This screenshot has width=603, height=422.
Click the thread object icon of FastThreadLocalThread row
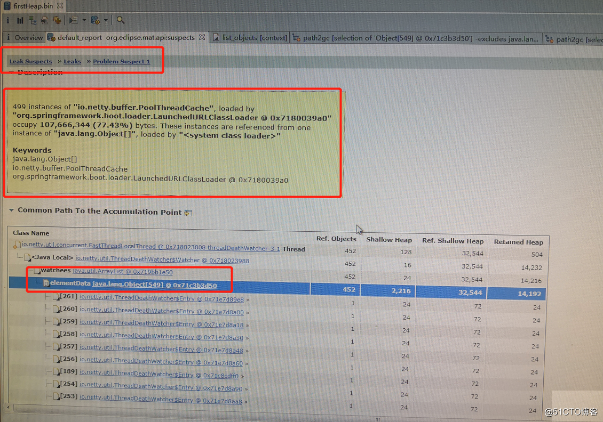(17, 245)
